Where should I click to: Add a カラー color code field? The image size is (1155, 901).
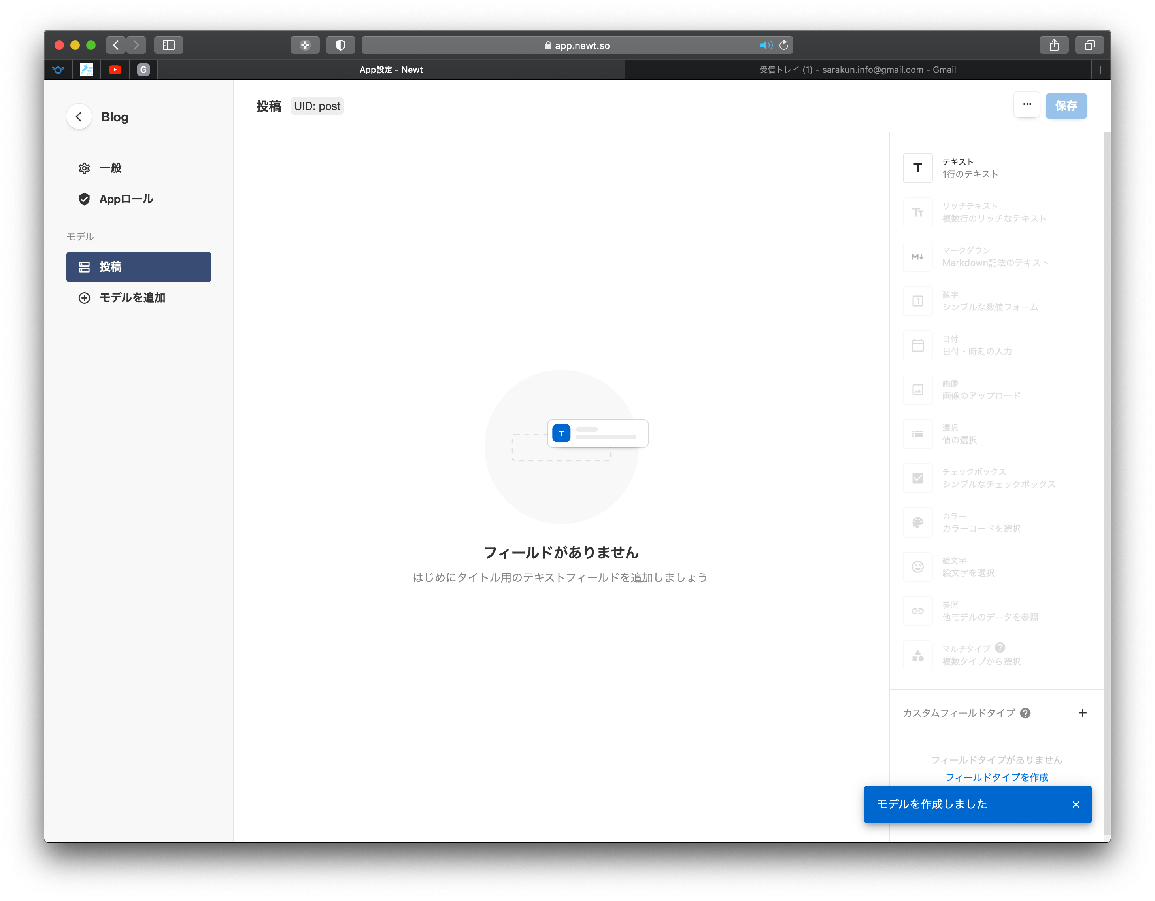point(997,523)
